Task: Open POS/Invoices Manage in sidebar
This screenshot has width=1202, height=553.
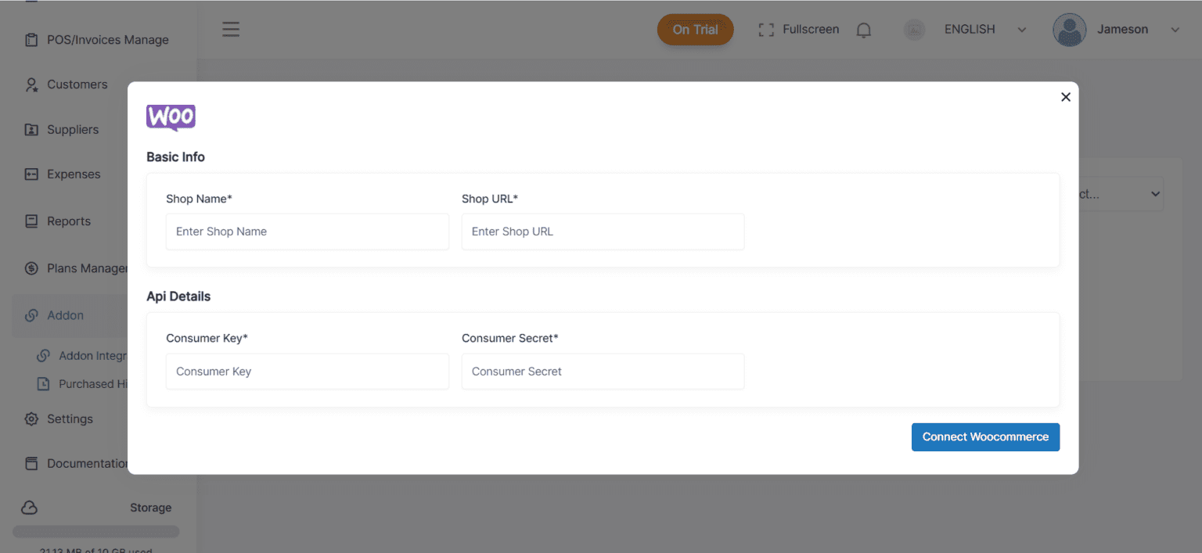Action: (97, 40)
